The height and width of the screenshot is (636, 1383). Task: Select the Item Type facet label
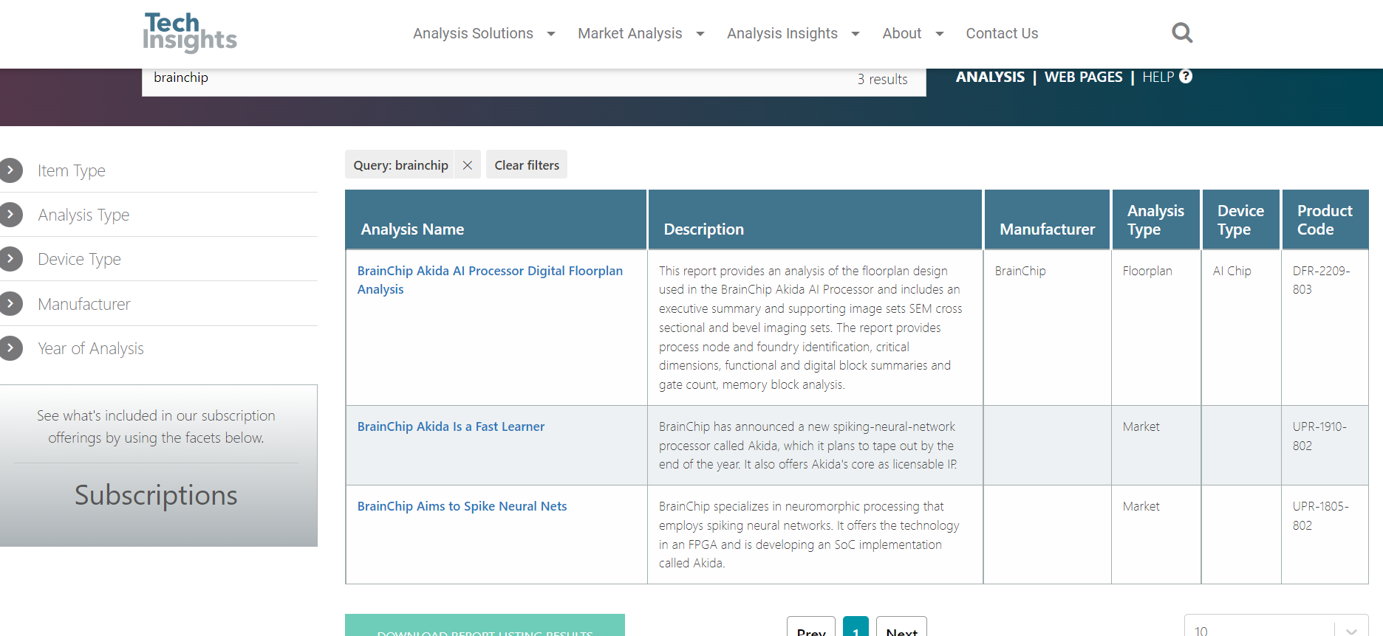click(x=72, y=170)
